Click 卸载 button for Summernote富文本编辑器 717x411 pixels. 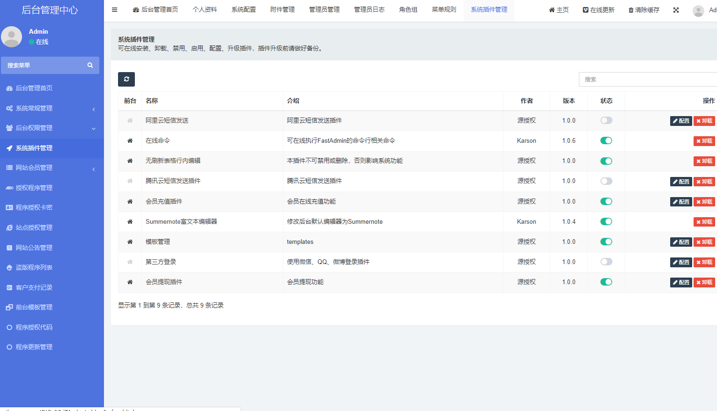[704, 222]
